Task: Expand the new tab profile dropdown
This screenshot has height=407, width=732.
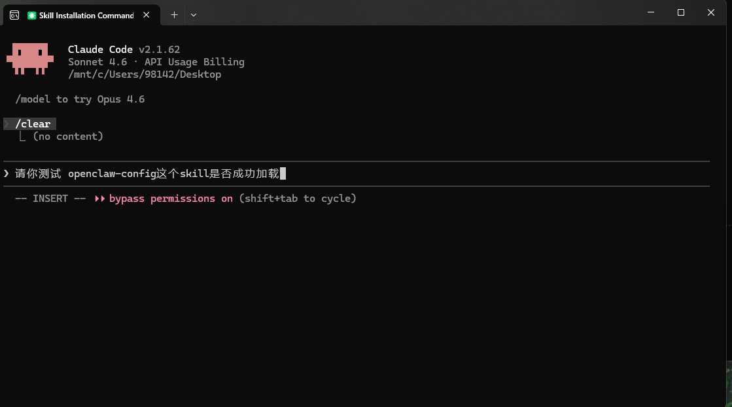Action: tap(193, 14)
